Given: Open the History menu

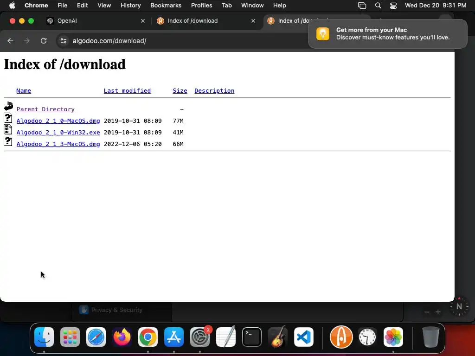Looking at the screenshot, I should tap(130, 5).
